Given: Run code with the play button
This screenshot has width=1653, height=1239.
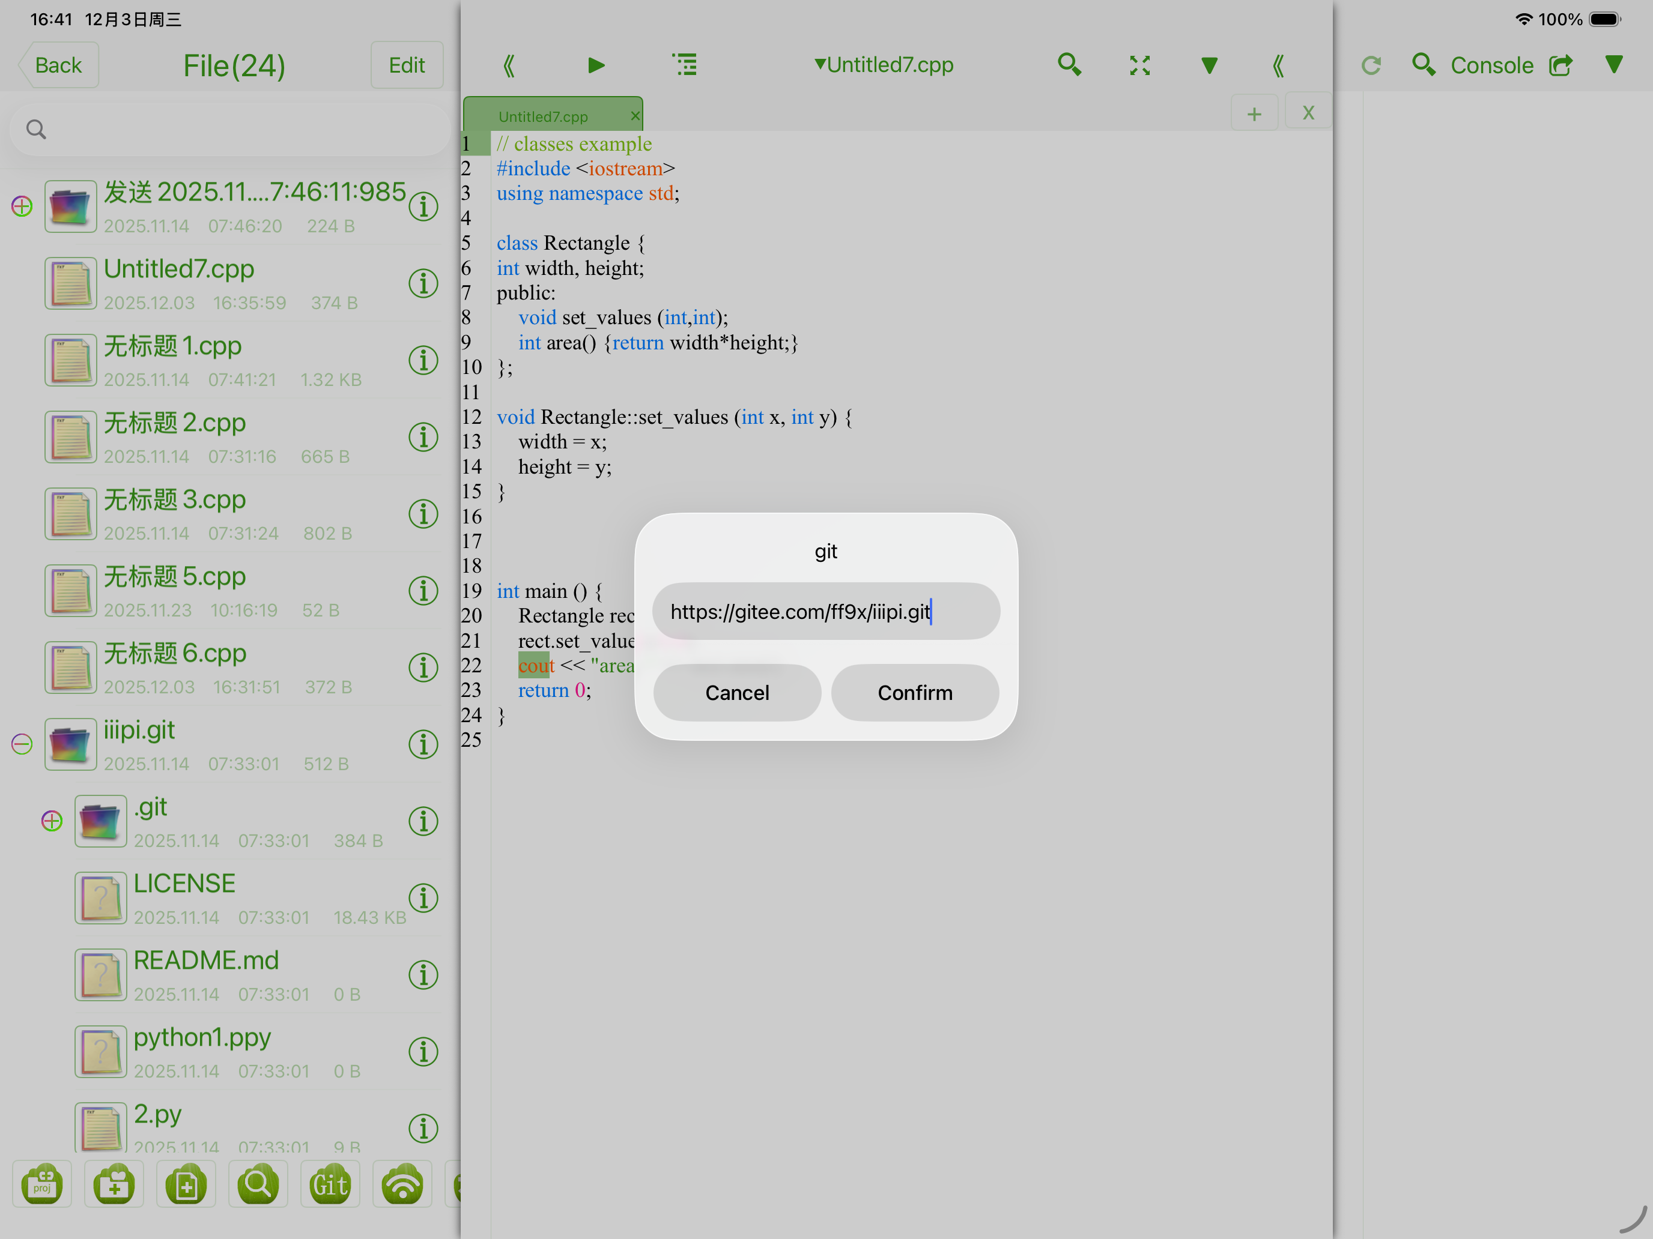Looking at the screenshot, I should click(596, 65).
